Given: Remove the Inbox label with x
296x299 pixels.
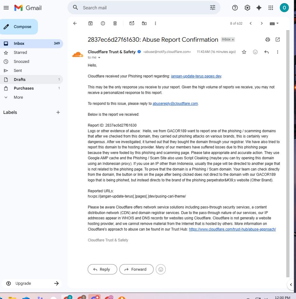Looking at the screenshot, I should [233, 40].
